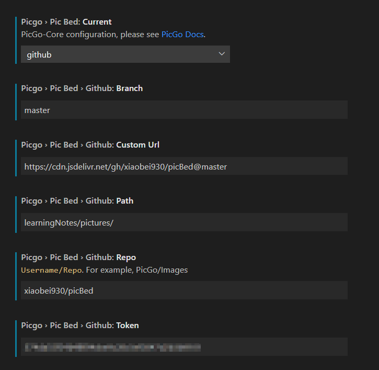Screen dimensions: 379x370
Task: Select the 'Github: Repo' setting title
Action: click(x=78, y=257)
